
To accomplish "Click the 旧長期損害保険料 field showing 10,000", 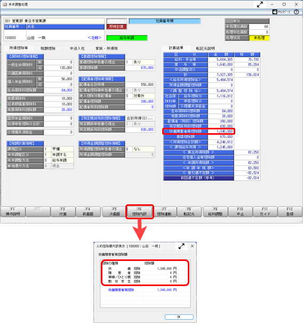I will (58, 104).
